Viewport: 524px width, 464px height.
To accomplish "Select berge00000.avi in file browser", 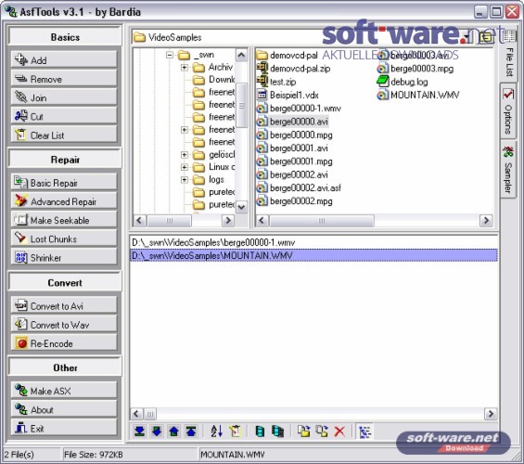I will 292,122.
